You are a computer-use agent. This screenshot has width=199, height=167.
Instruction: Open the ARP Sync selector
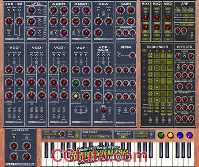(x=178, y=11)
